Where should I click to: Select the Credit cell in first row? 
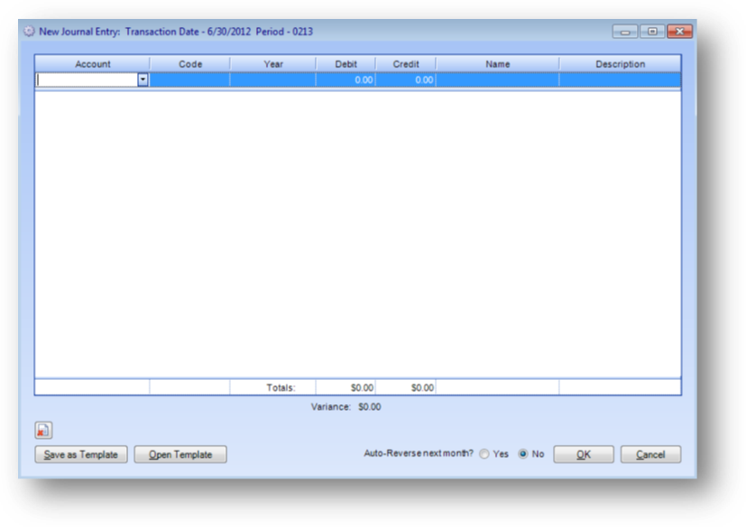tap(406, 80)
